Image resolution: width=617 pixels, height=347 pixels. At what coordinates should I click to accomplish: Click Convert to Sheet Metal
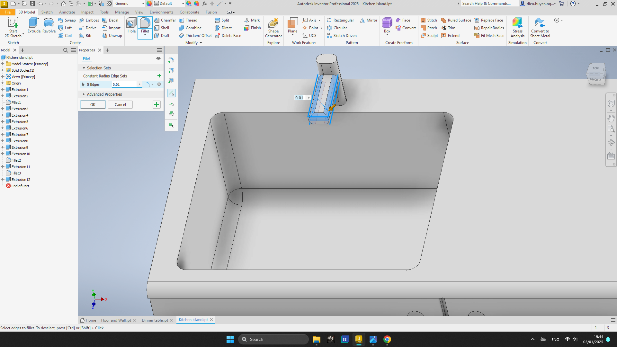[540, 28]
